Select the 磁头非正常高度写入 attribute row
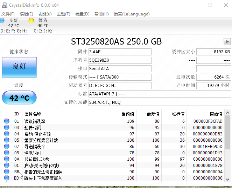This screenshot has width=232, height=188. click(113, 178)
